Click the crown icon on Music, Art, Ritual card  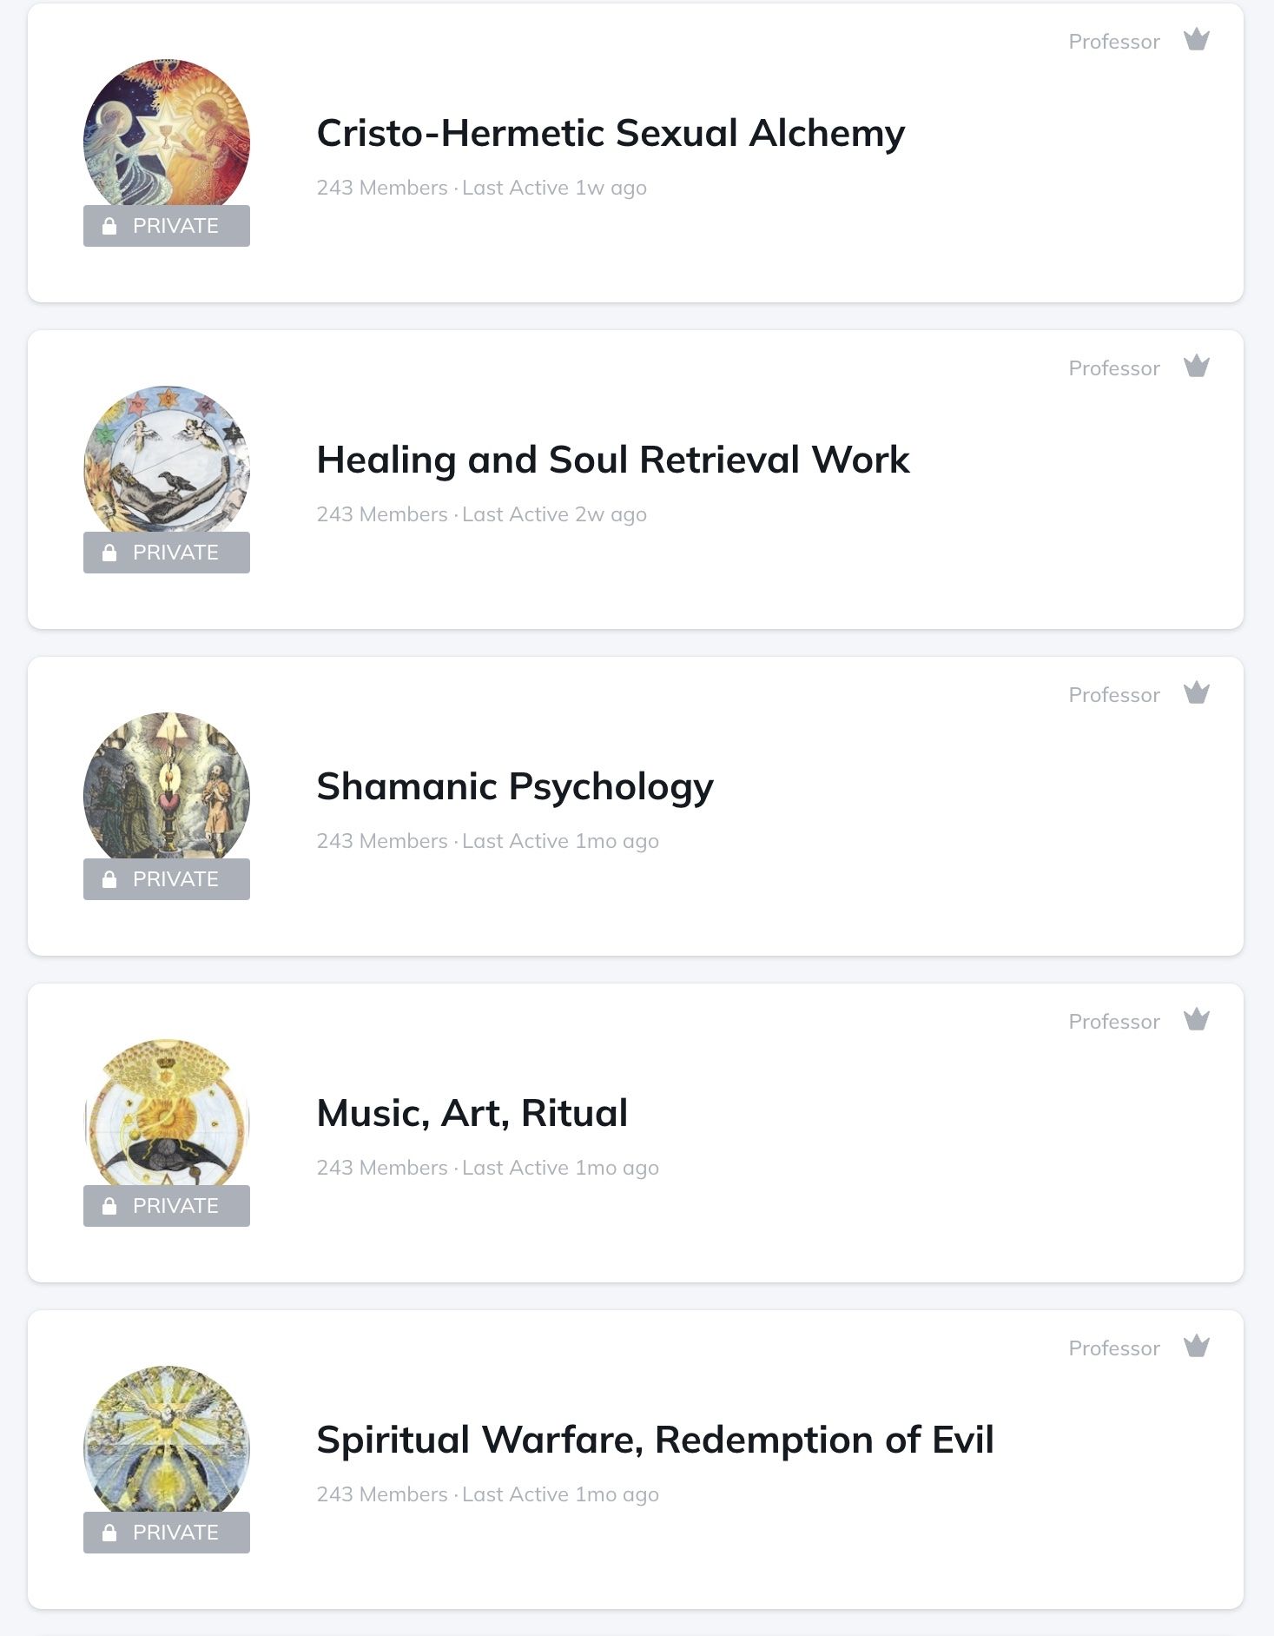click(x=1197, y=1020)
